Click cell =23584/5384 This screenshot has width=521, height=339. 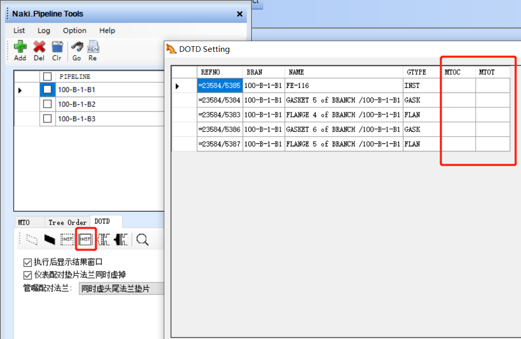220,100
